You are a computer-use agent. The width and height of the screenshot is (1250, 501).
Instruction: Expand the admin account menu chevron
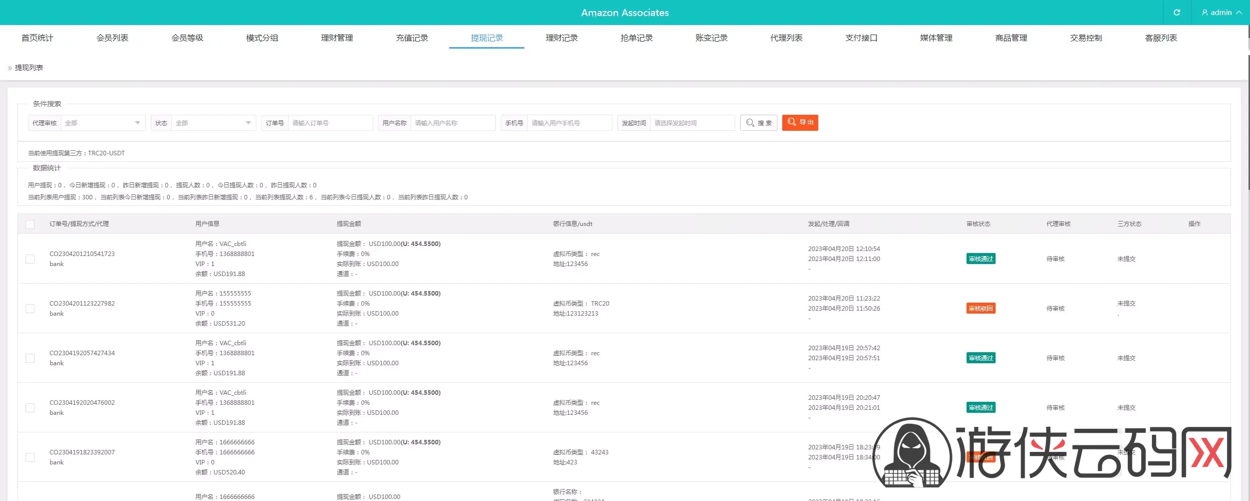[x=1239, y=13]
